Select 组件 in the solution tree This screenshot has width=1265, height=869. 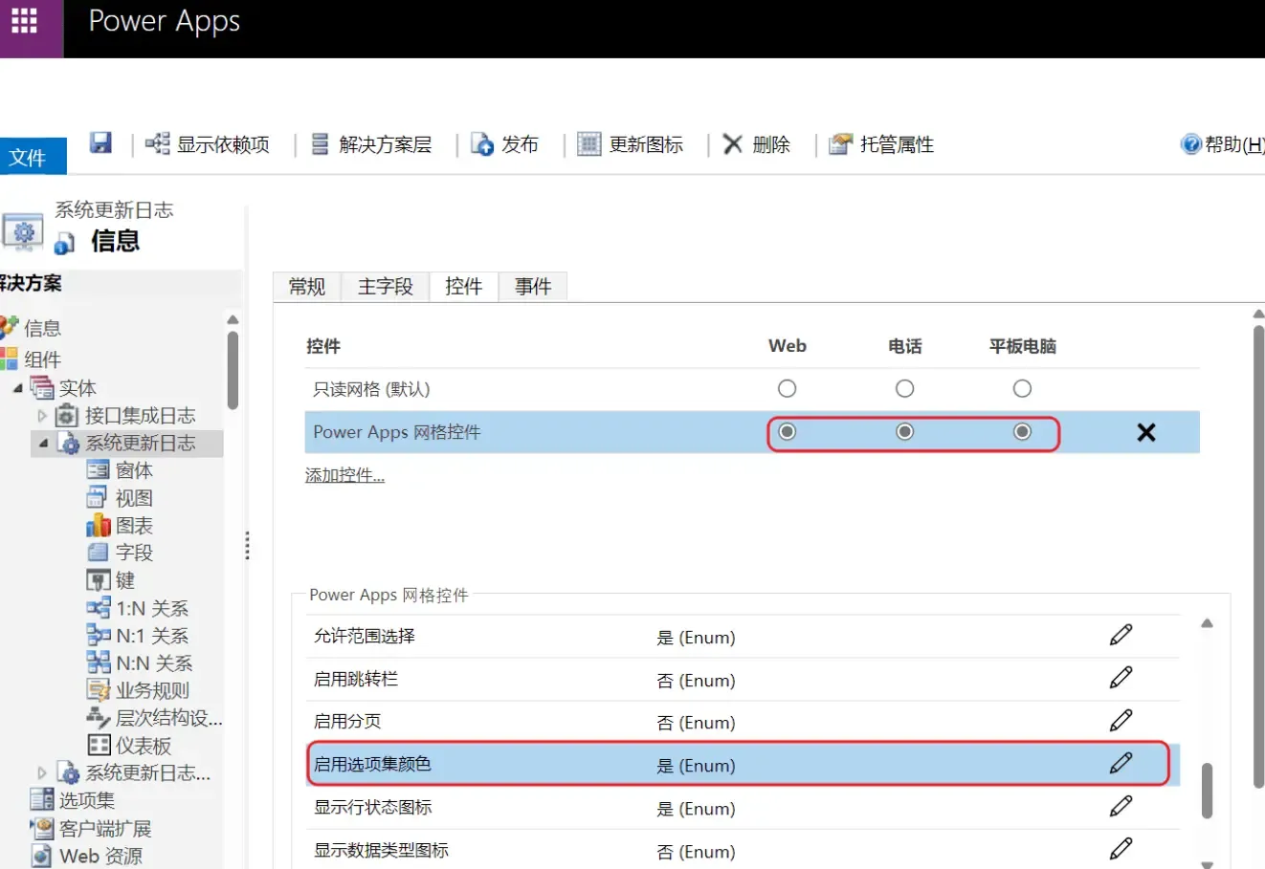(42, 359)
